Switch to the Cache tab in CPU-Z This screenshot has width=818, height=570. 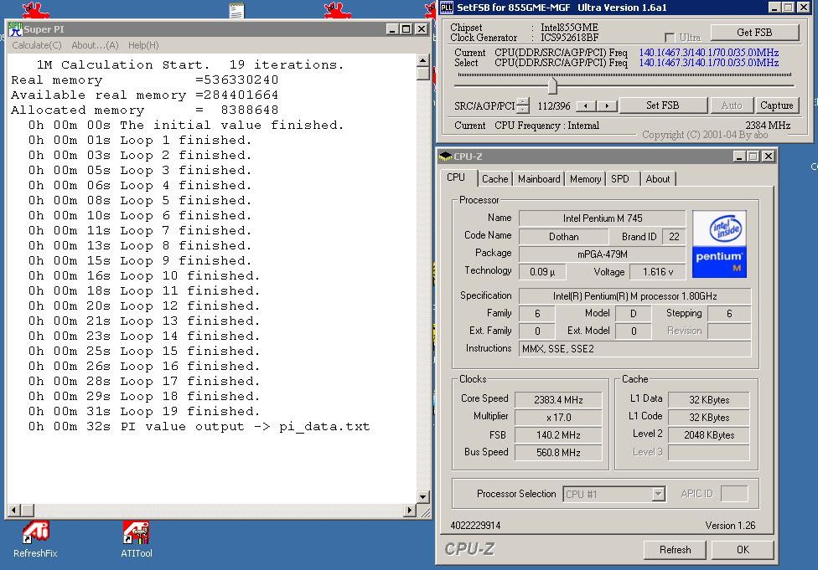point(494,179)
